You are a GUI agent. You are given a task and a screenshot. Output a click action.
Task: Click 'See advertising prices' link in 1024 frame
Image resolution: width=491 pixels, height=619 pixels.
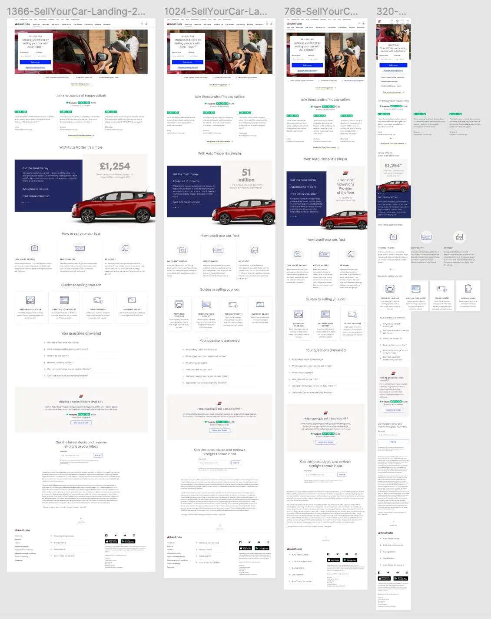tap(219, 85)
